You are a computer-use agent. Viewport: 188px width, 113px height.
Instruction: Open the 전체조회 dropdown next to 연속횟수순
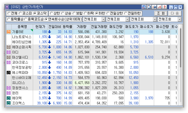click(103, 19)
